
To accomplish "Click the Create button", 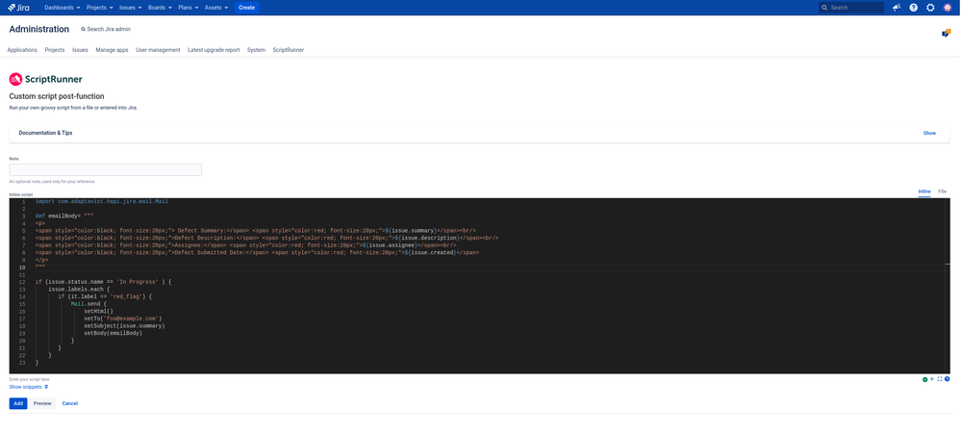I will point(246,8).
